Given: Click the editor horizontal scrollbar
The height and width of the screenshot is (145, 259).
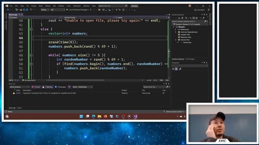Looking at the screenshot, I should [76, 80].
